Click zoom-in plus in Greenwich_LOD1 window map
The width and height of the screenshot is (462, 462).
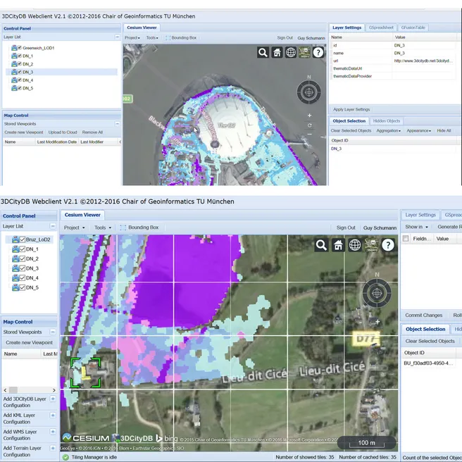pyautogui.click(x=309, y=115)
